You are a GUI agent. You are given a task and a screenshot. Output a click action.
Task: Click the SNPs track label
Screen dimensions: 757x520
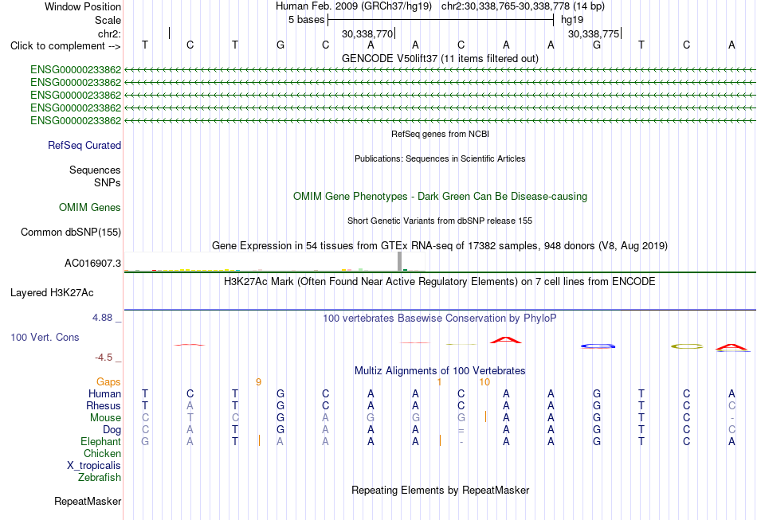[x=108, y=183]
